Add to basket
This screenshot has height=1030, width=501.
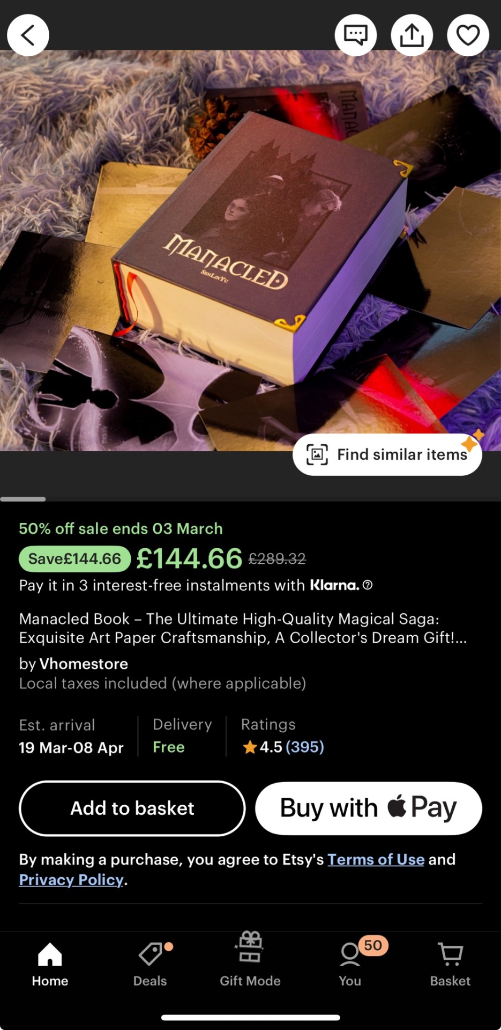point(132,808)
